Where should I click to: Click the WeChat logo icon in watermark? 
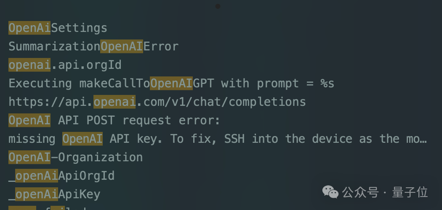pos(330,192)
